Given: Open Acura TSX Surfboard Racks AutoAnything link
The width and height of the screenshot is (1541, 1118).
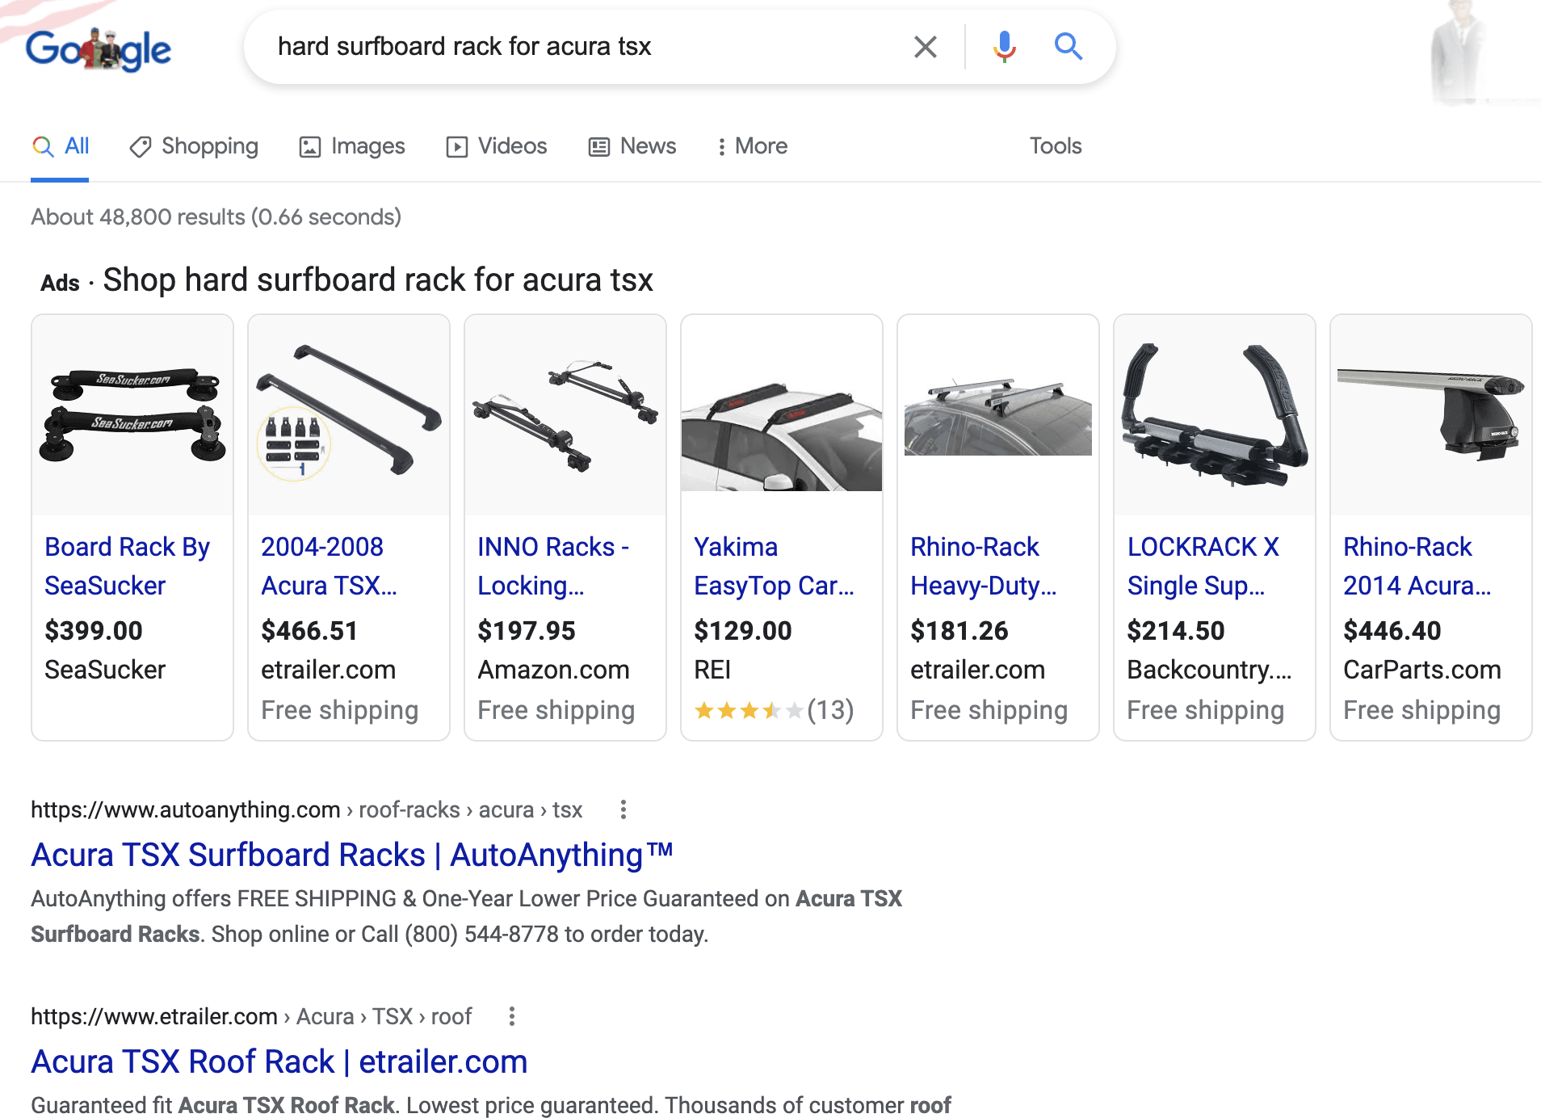Looking at the screenshot, I should (351, 855).
